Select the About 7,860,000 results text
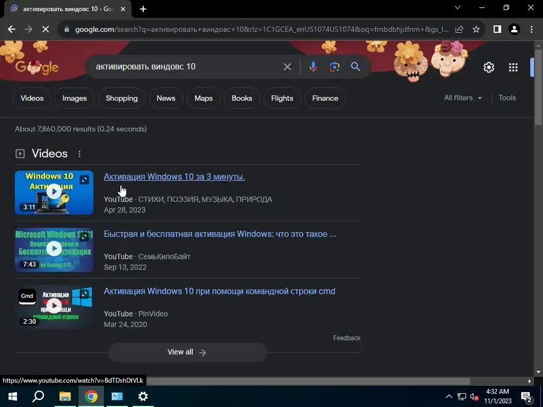Screen dimensions: 543x407 [x=81, y=129]
